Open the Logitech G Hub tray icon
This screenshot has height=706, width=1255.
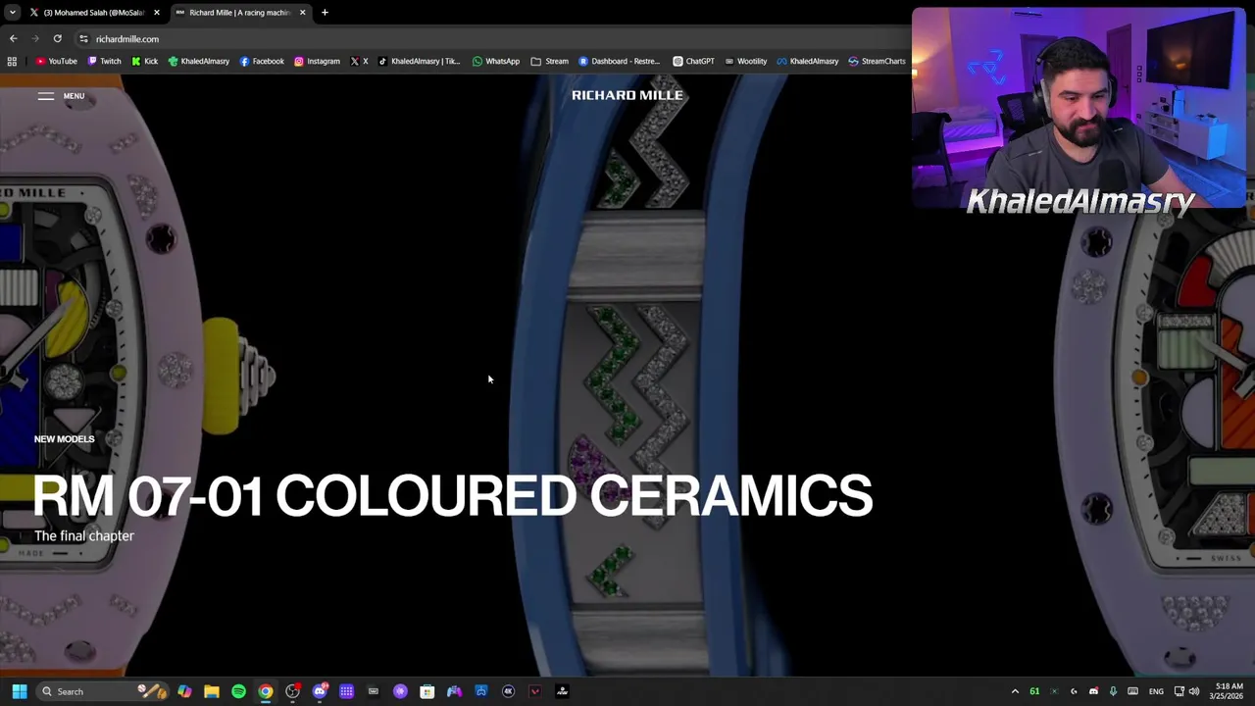[x=1074, y=691]
